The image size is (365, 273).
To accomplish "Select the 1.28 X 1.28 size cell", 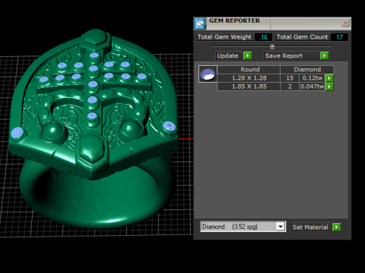I will (249, 78).
